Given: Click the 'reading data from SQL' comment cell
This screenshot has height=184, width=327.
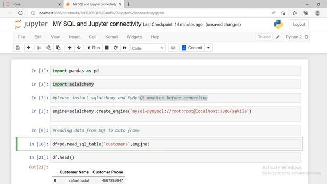Looking at the screenshot, I should [175, 131].
